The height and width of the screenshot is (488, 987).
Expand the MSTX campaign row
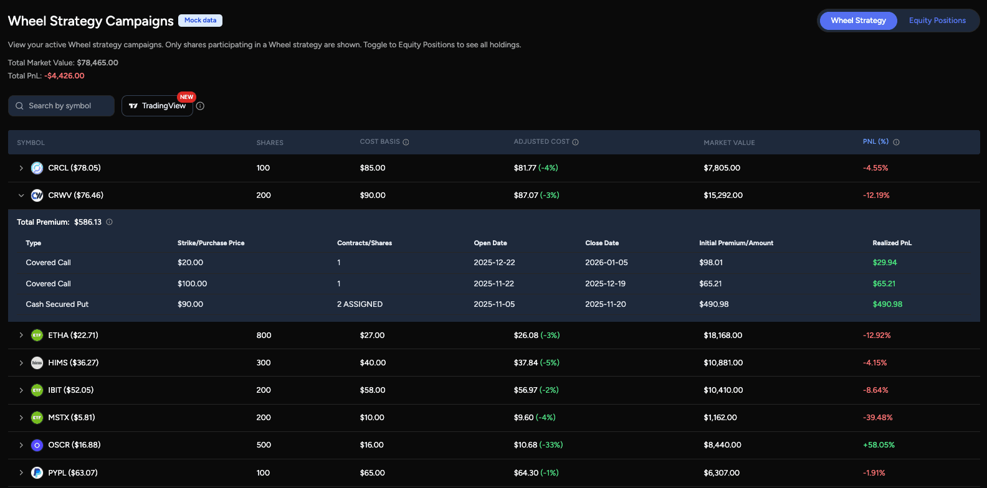click(21, 418)
